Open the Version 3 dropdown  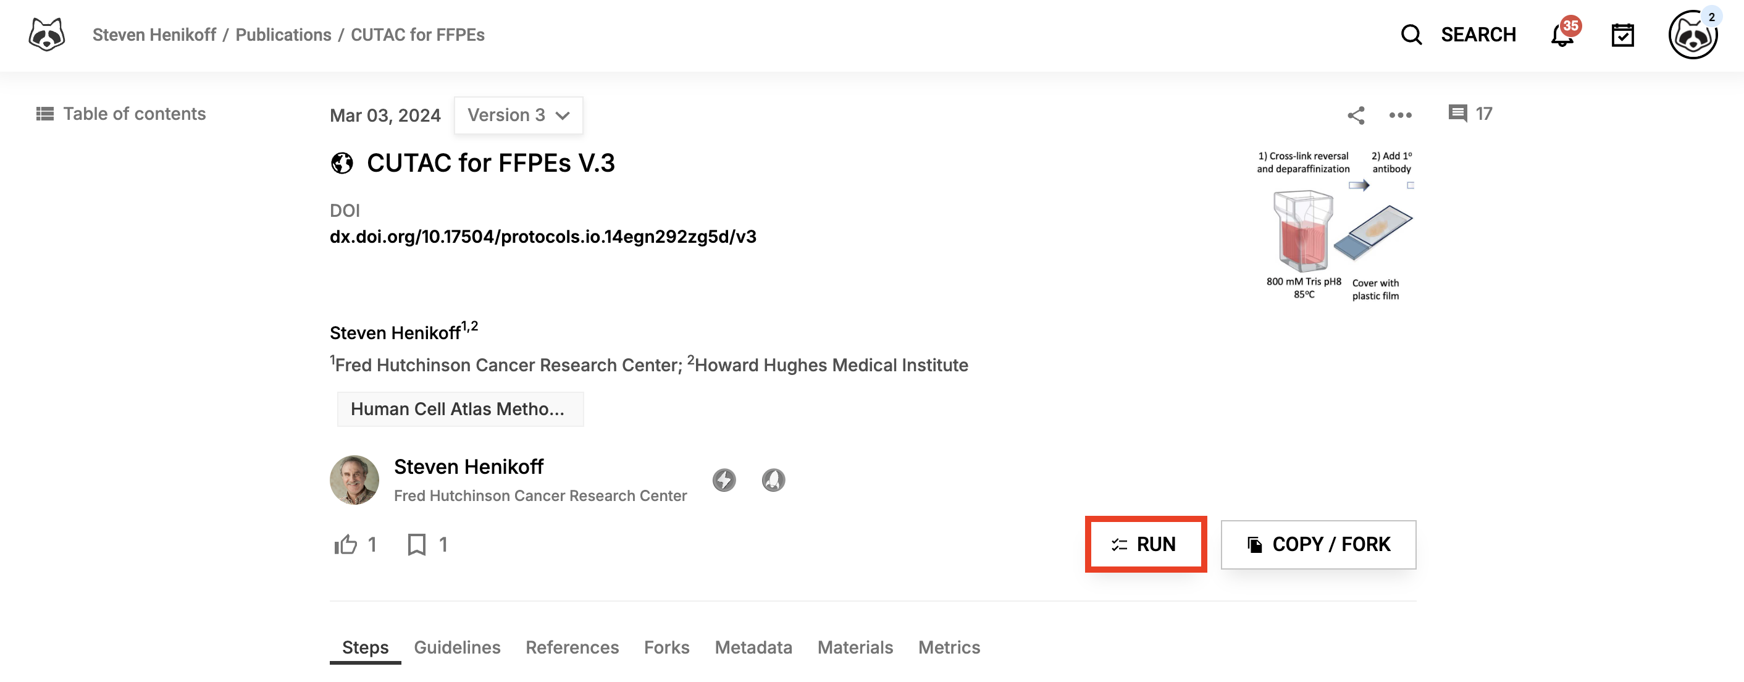(x=519, y=115)
